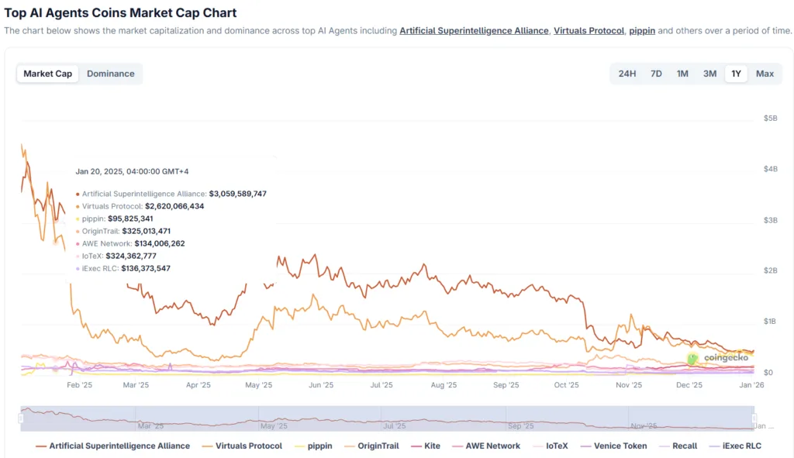Select the Max time range
Image resolution: width=794 pixels, height=458 pixels.
765,74
